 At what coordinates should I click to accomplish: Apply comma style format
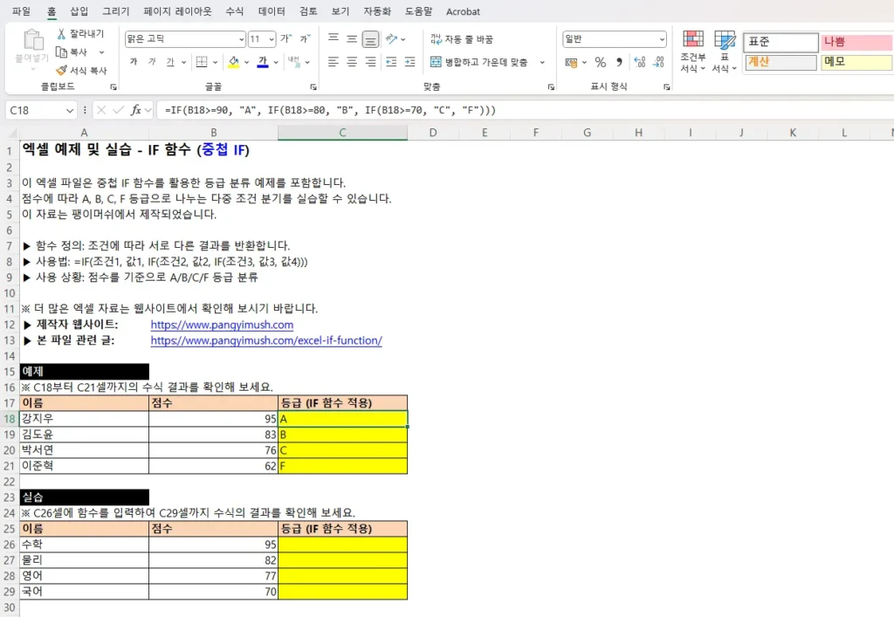point(619,62)
